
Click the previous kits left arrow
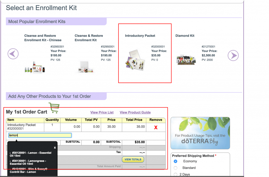(13, 54)
